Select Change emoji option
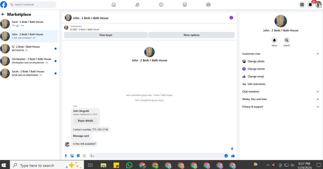This screenshot has height=169, width=323. pyautogui.click(x=280, y=77)
